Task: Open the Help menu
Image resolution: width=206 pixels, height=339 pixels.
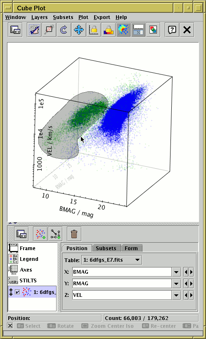Action: 121,17
